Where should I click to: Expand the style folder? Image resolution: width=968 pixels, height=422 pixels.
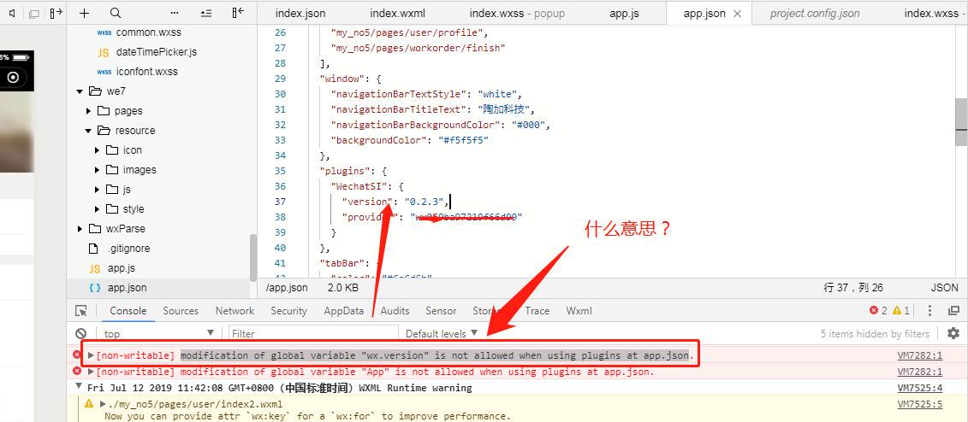pos(98,209)
